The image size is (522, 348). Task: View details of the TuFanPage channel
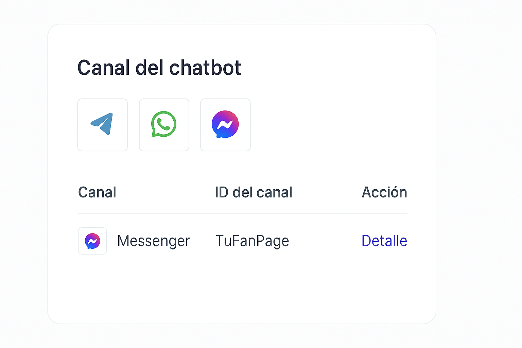point(384,241)
